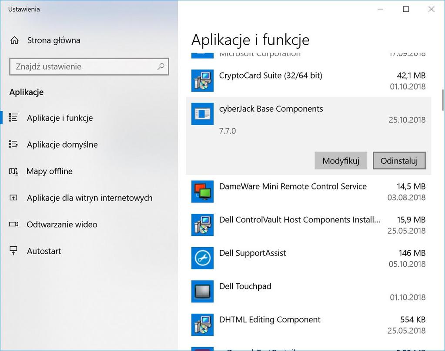Select Dell Touchpad entry

point(308,291)
